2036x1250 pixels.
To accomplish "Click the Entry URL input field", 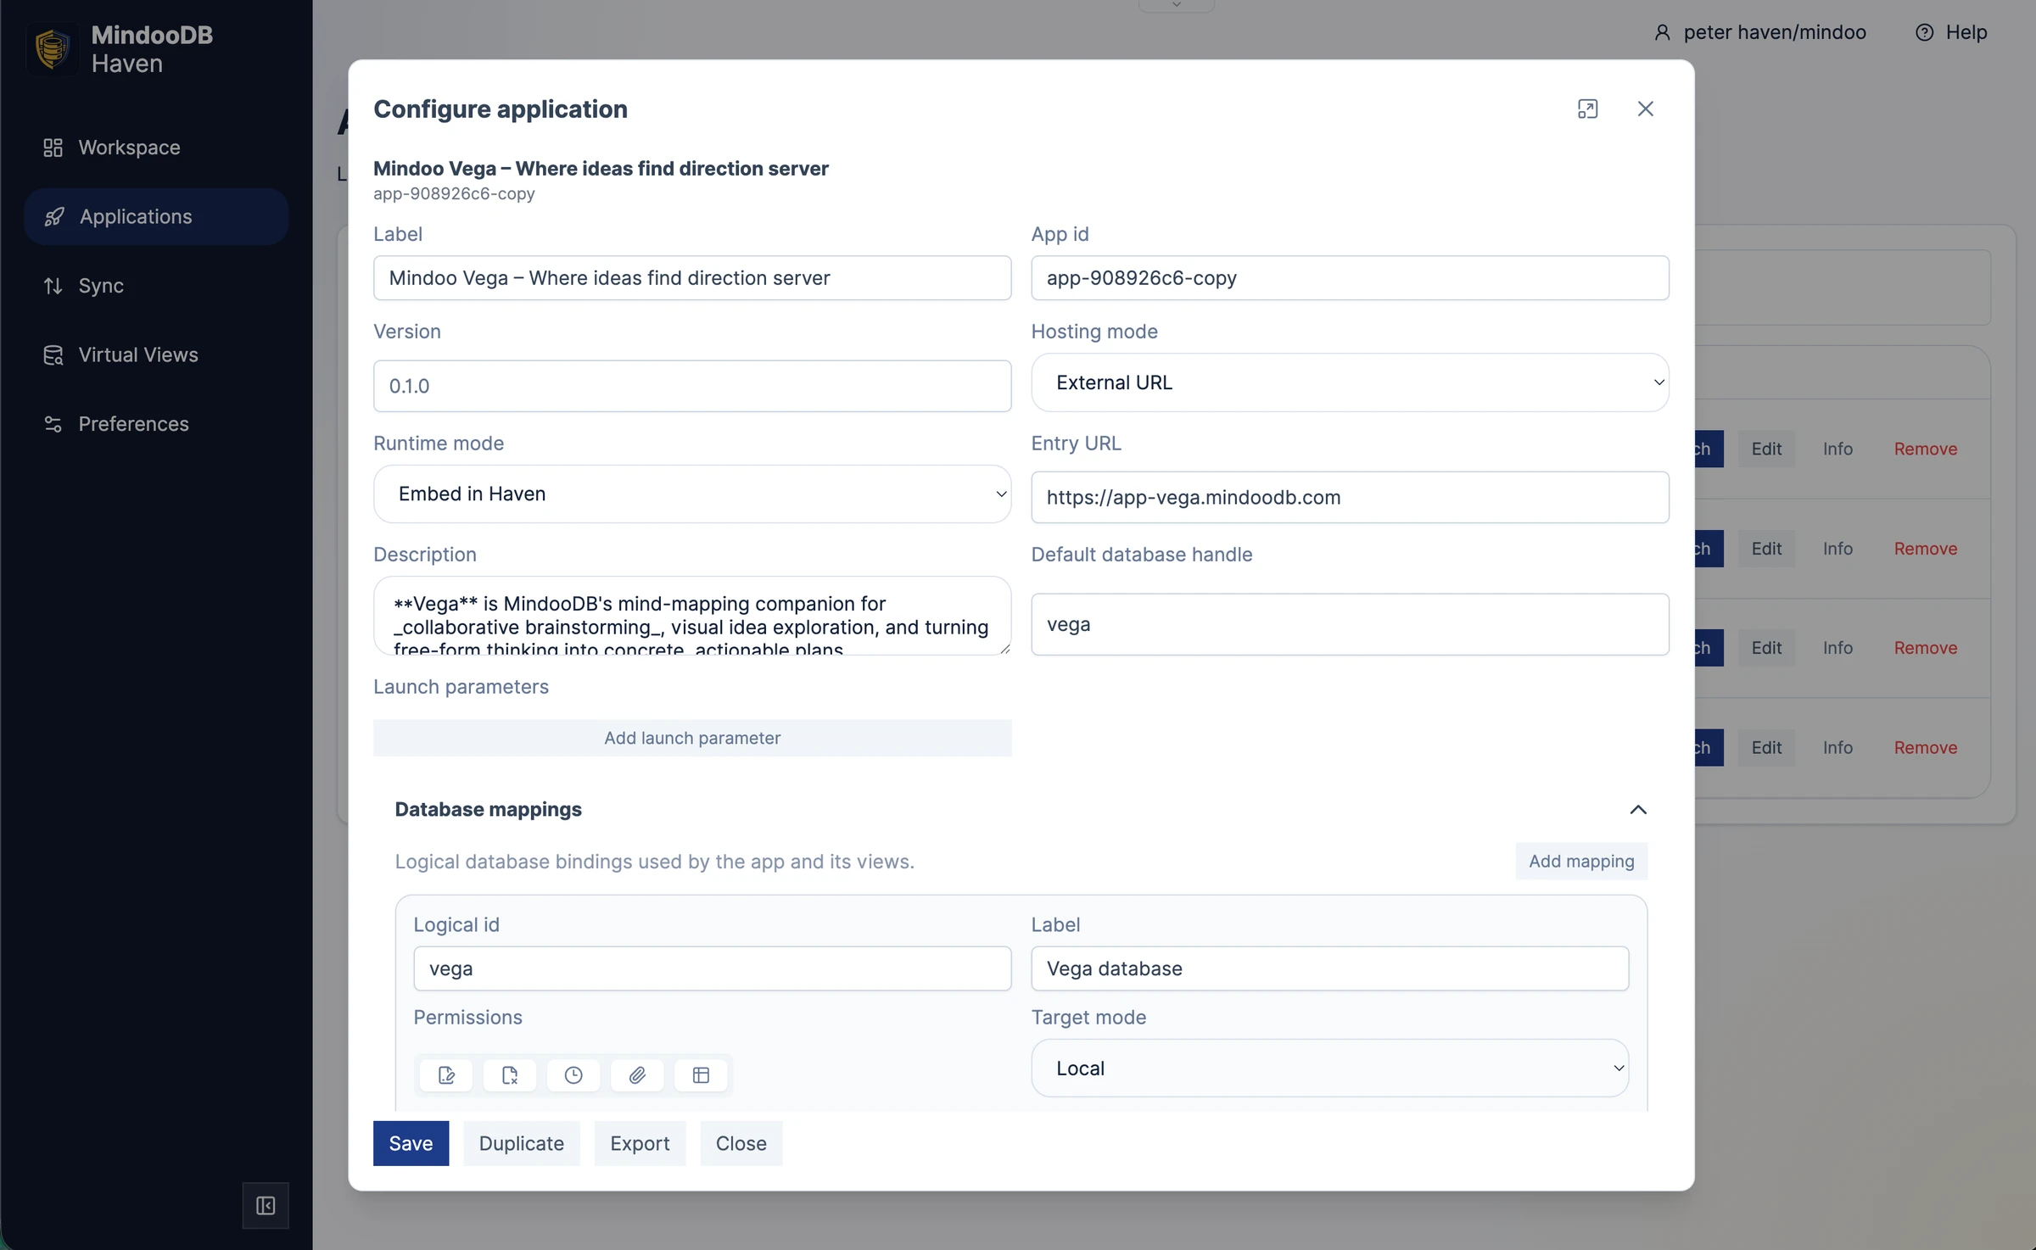I will 1350,497.
